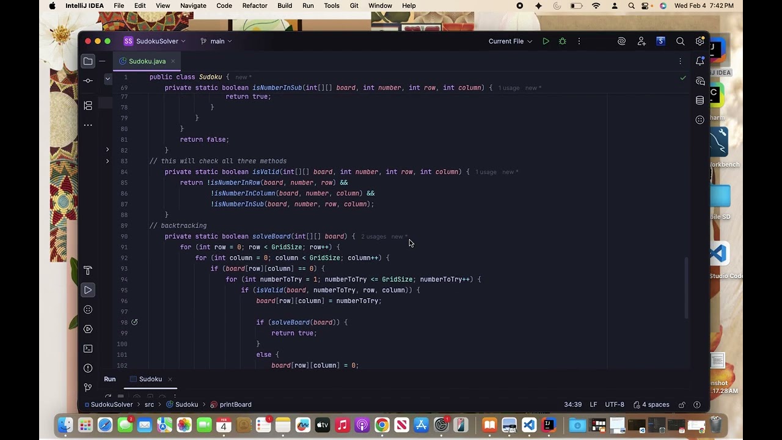This screenshot has width=782, height=440.
Task: Open the SudokuSolver project dropdown
Action: click(155, 42)
